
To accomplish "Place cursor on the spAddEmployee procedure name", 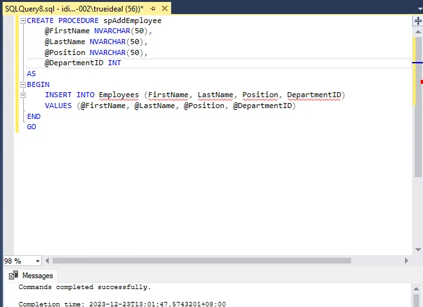I will 132,21.
